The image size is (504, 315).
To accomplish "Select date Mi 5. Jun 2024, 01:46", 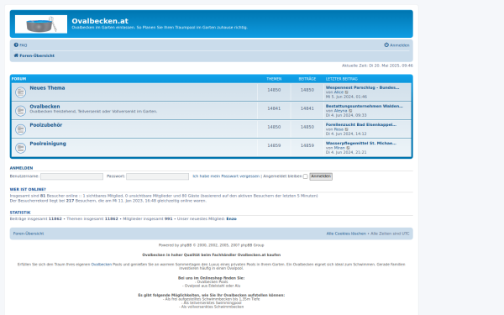I will click(x=346, y=97).
